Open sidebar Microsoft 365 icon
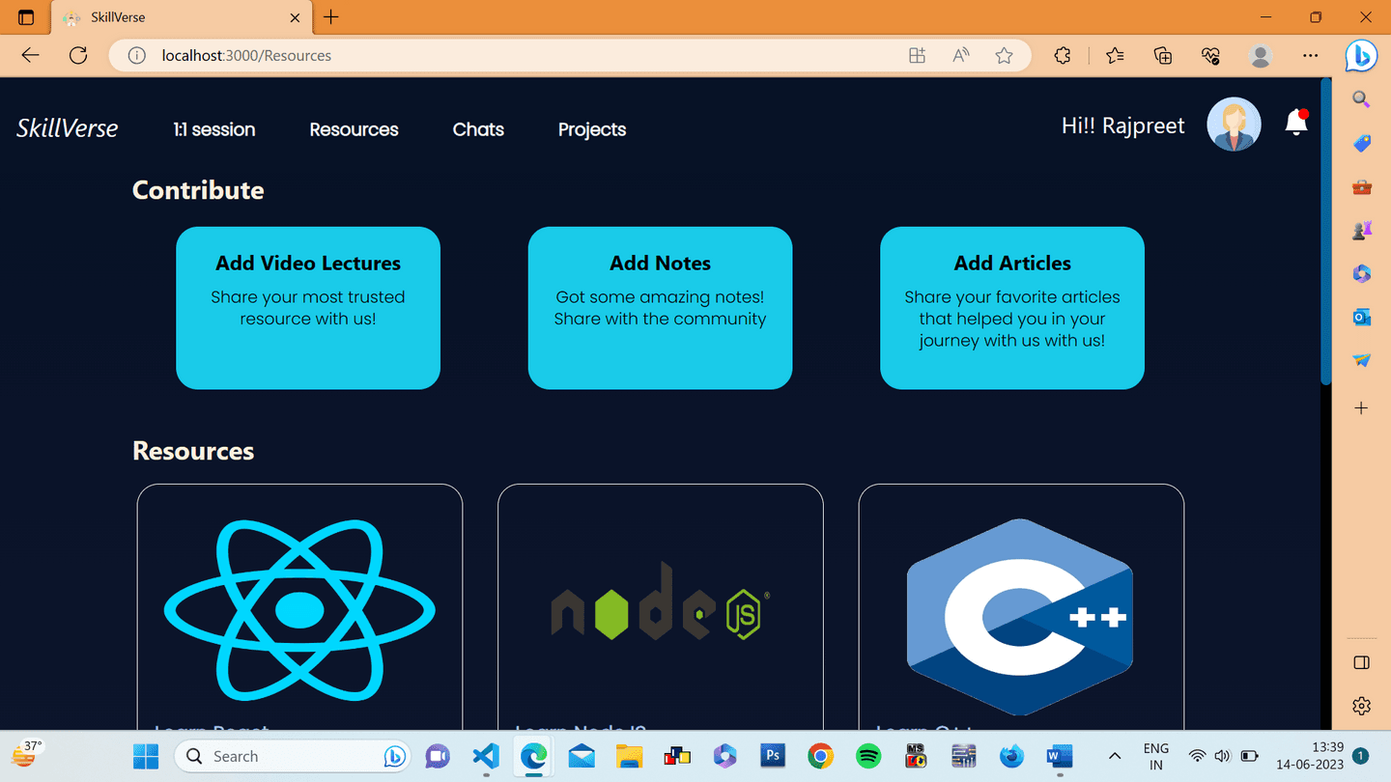1391x782 pixels. coord(1361,274)
